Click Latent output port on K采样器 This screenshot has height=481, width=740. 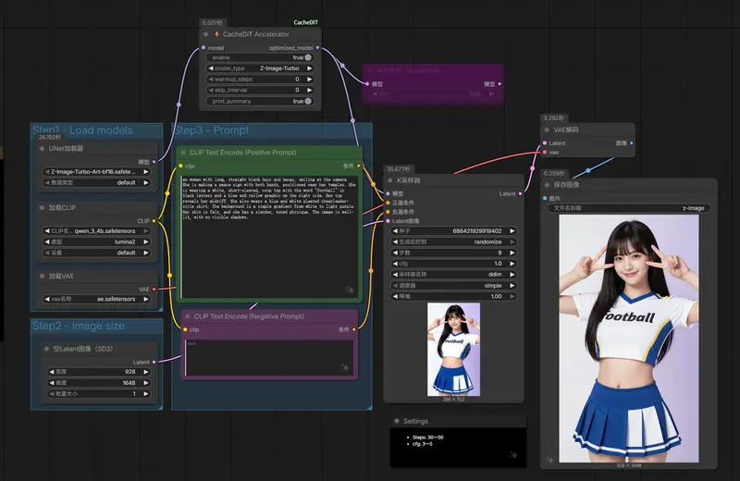click(520, 193)
